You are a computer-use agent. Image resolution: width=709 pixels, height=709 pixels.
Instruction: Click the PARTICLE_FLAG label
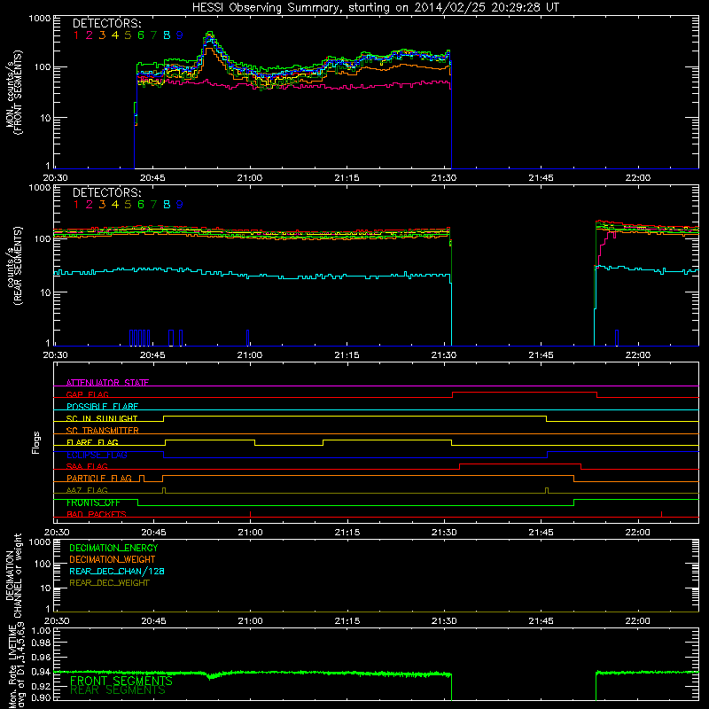click(x=99, y=478)
